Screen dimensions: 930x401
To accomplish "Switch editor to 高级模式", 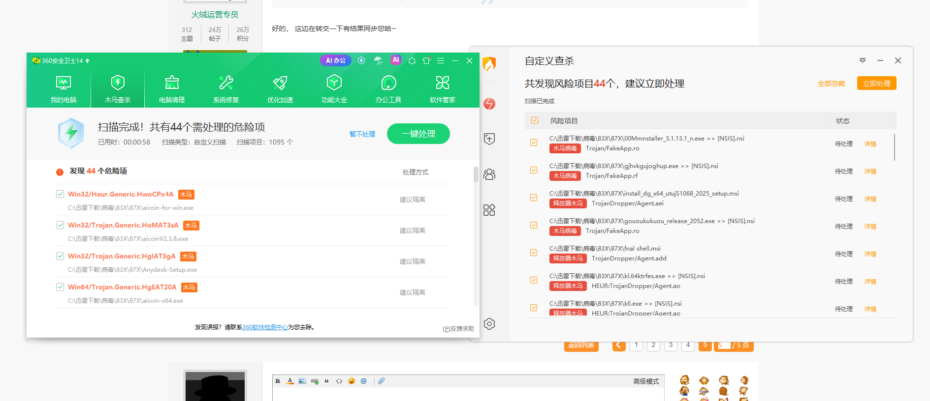I will coord(646,381).
